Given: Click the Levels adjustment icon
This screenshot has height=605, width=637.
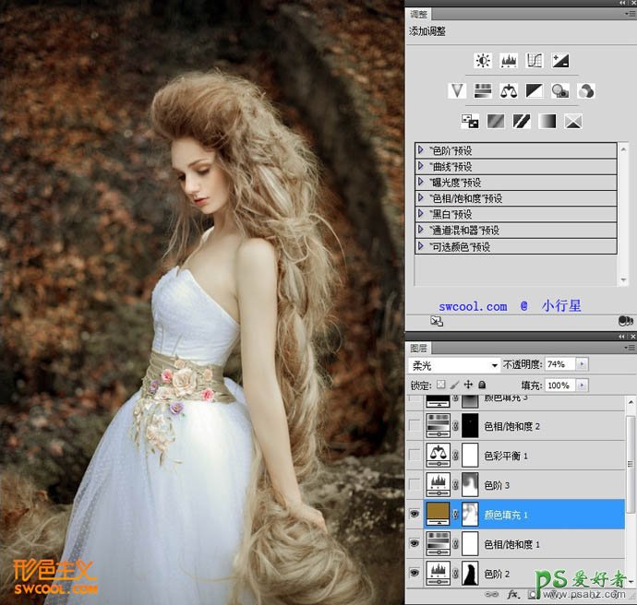Looking at the screenshot, I should pyautogui.click(x=508, y=61).
